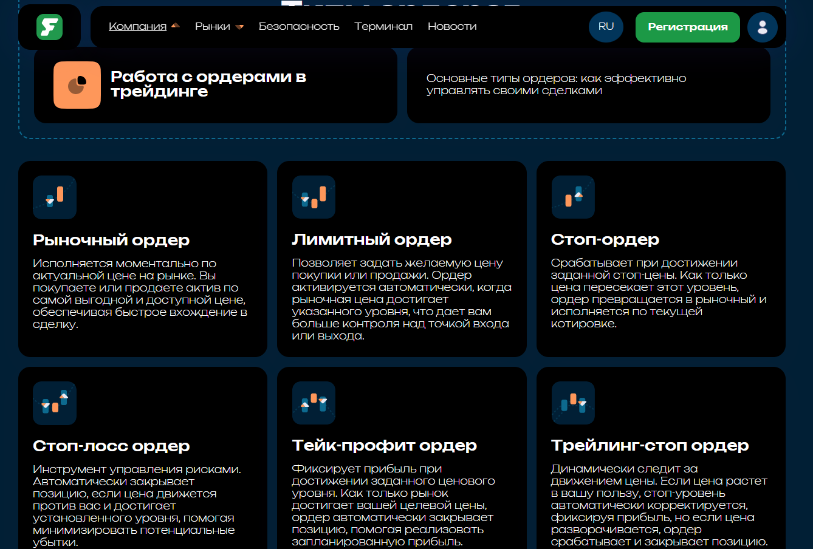Select Безопасность in the navigation menu
The height and width of the screenshot is (549, 813).
(300, 27)
